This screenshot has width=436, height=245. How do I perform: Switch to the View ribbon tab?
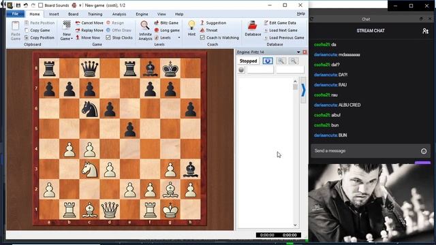161,14
